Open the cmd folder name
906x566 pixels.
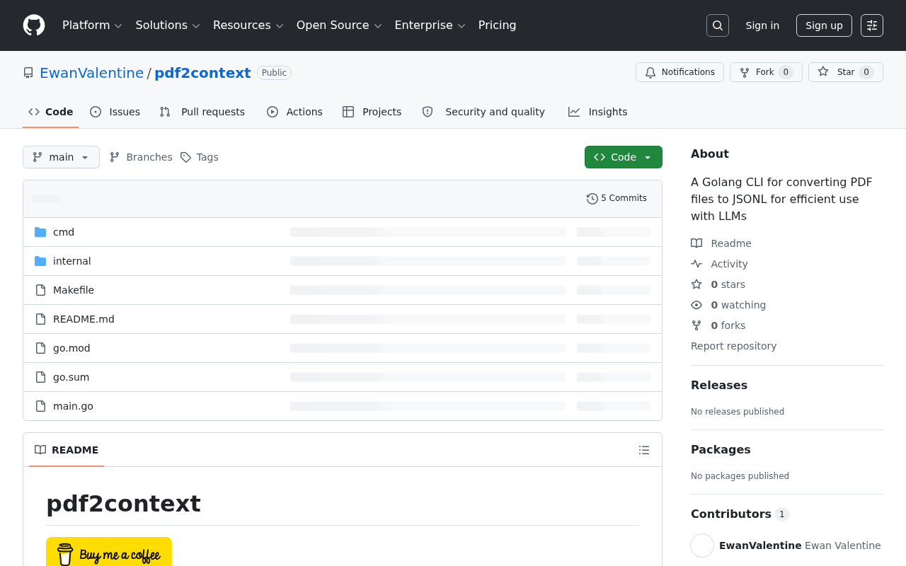64,232
